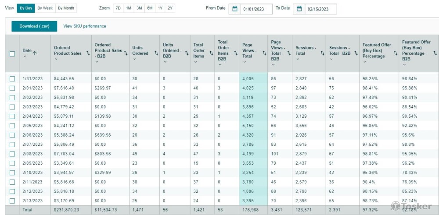Switch view to By Month

coord(66,8)
